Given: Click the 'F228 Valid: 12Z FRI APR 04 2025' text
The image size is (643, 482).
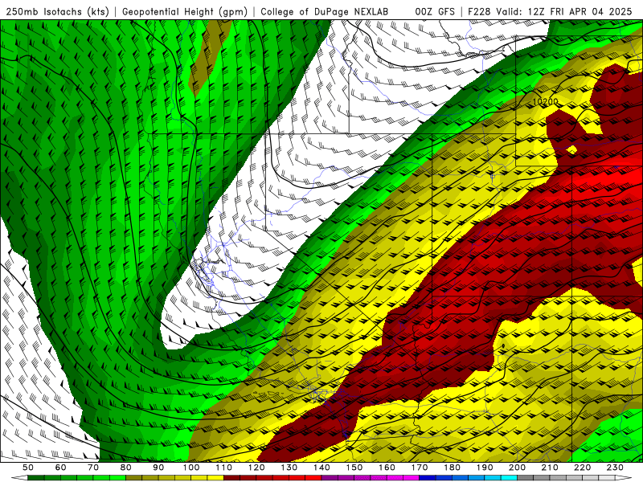Looking at the screenshot, I should click(x=550, y=12).
